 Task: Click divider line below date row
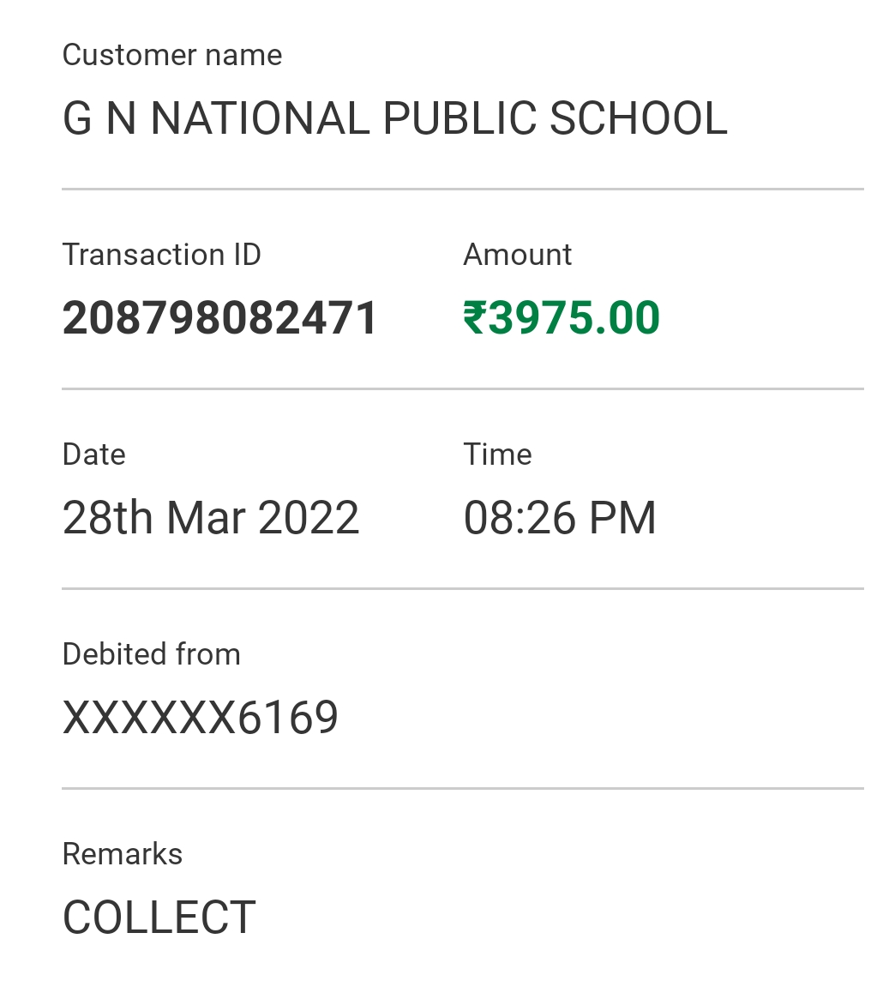click(463, 588)
